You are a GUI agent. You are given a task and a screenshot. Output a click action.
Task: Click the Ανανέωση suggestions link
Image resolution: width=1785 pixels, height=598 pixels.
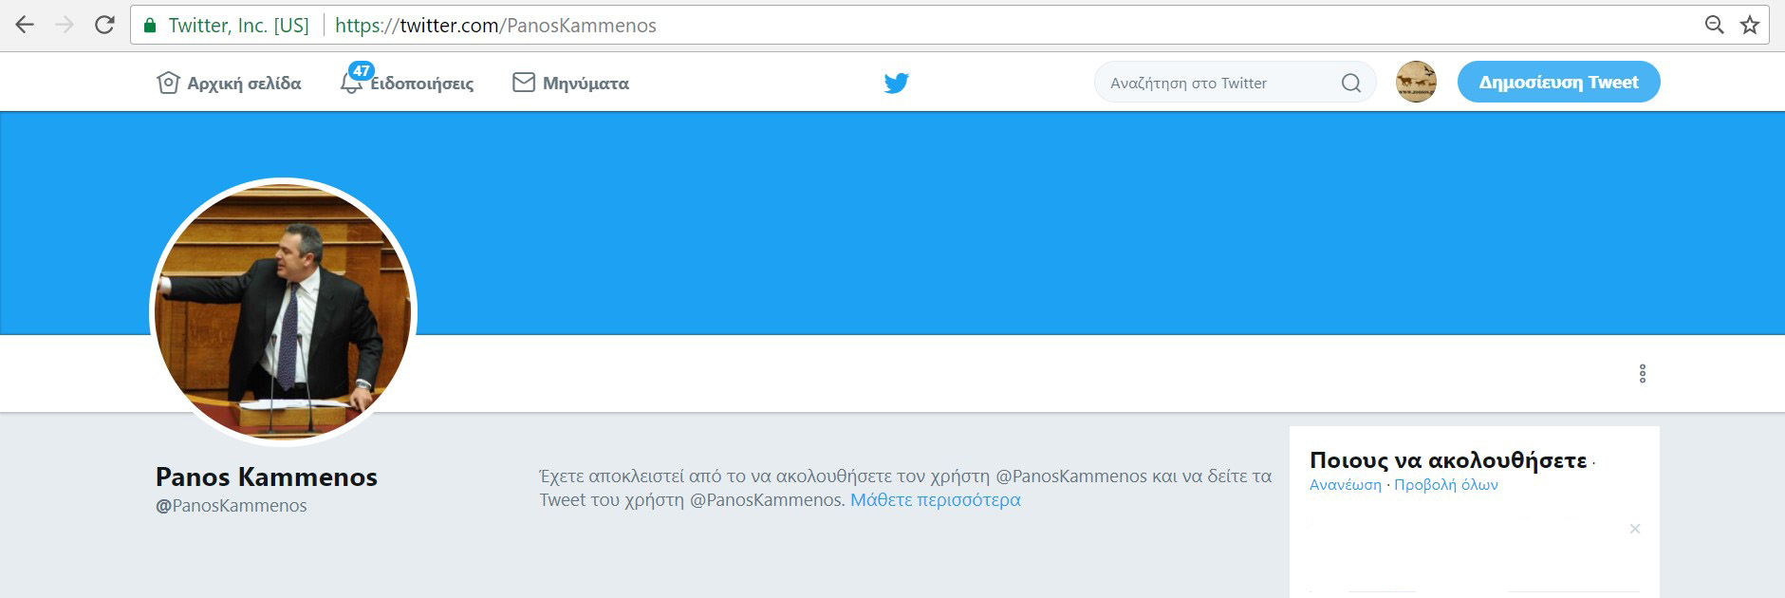[1346, 484]
